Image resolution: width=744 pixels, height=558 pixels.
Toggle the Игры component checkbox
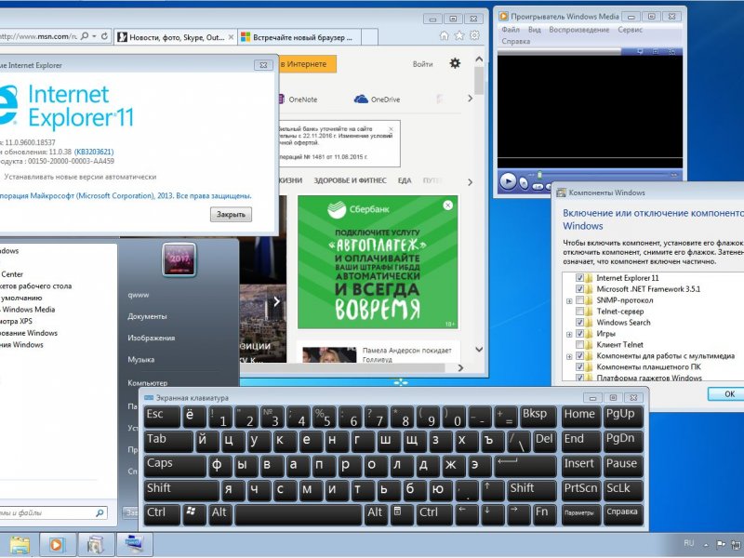coord(579,334)
